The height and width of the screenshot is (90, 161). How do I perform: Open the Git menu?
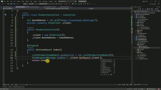tap(15, 1)
